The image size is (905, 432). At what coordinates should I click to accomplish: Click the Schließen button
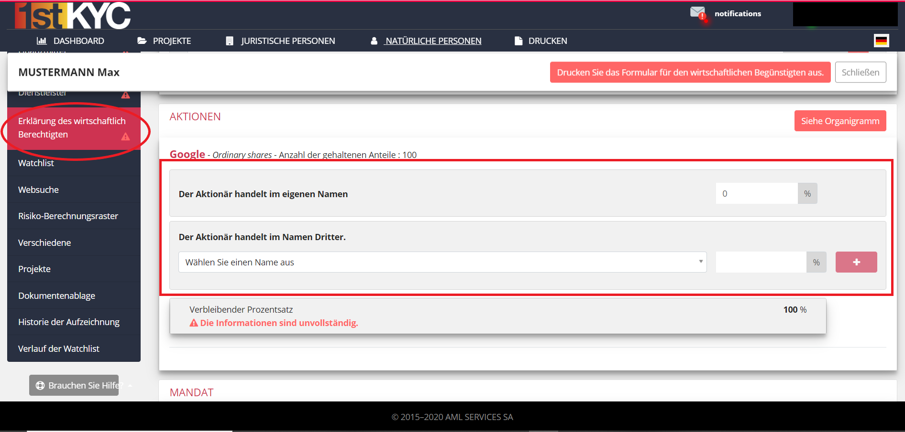[861, 72]
